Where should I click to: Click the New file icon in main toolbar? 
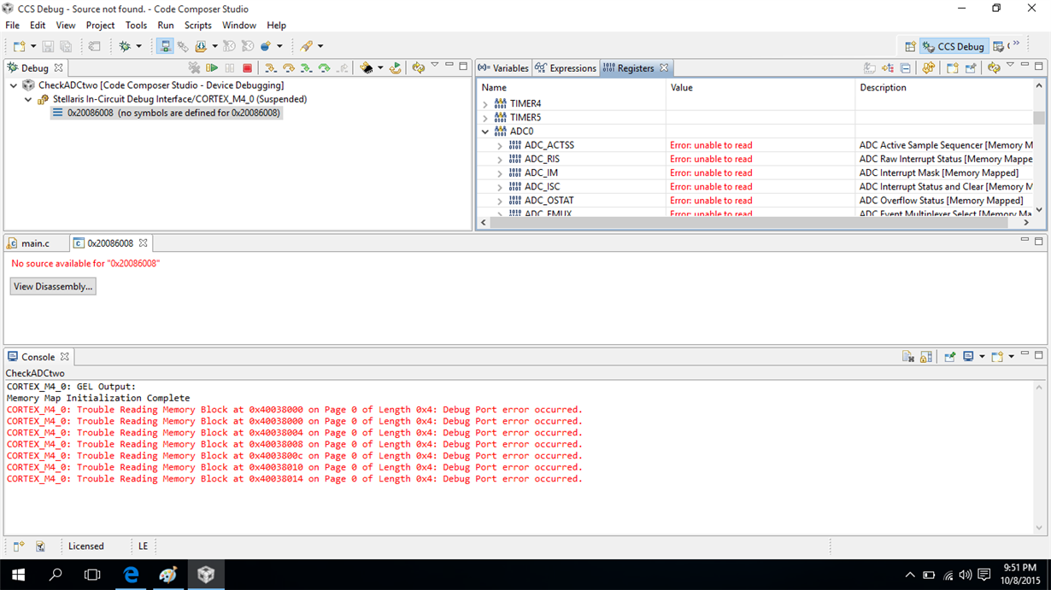click(x=20, y=46)
